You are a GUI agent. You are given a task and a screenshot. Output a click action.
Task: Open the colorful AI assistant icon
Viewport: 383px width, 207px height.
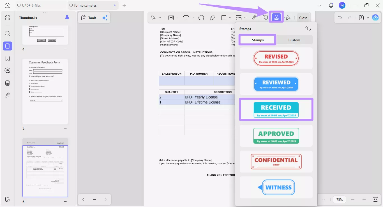coord(375,18)
